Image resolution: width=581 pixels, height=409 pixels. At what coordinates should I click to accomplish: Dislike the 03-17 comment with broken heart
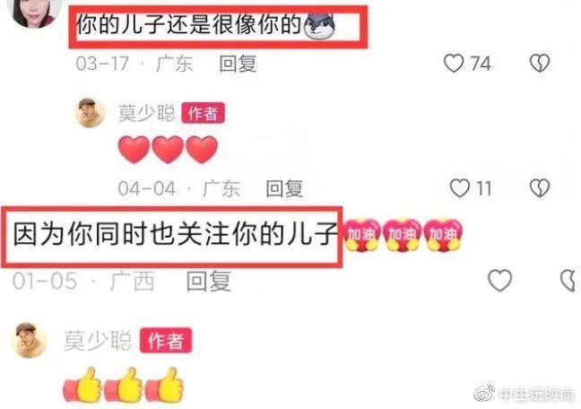pos(540,63)
